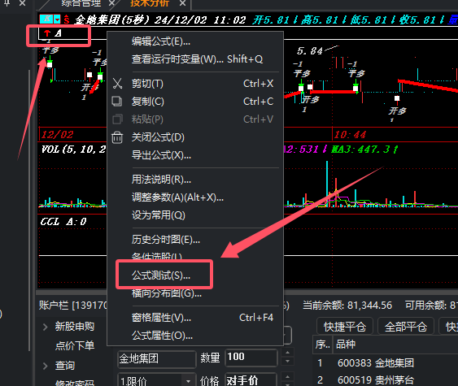Open the red dropdown next to K icon

click(x=57, y=20)
